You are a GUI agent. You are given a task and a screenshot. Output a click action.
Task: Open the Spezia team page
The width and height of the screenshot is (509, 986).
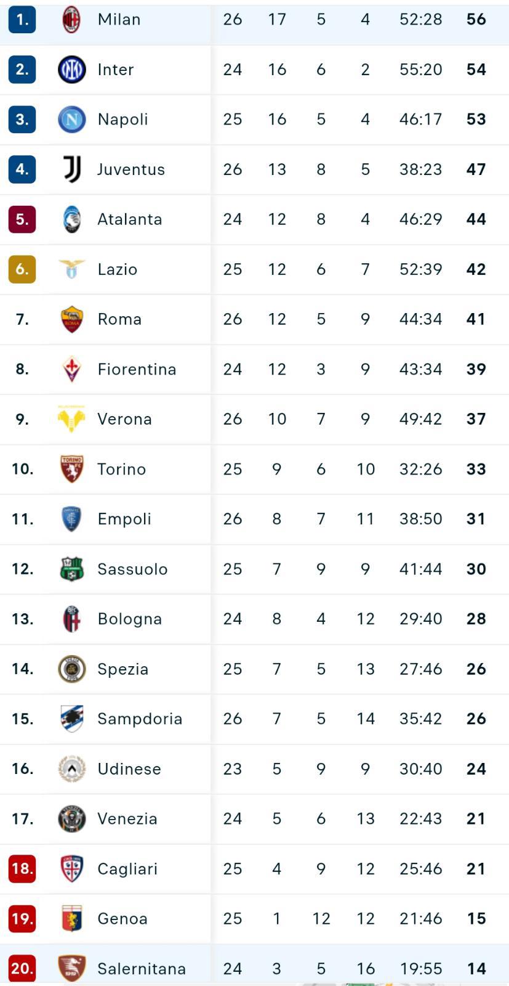pos(122,669)
